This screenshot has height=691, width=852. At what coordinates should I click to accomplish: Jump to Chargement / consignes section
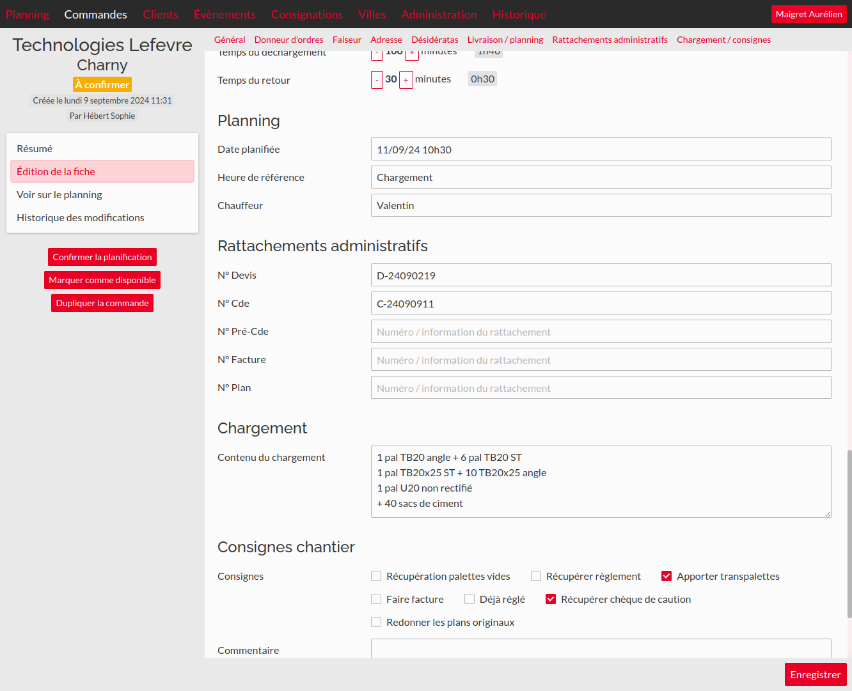pyautogui.click(x=723, y=40)
